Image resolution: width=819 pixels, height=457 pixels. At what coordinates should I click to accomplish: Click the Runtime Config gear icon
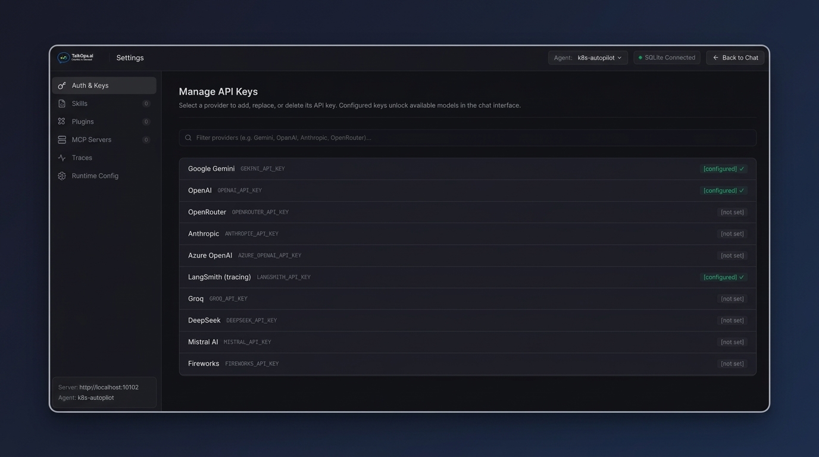[62, 176]
